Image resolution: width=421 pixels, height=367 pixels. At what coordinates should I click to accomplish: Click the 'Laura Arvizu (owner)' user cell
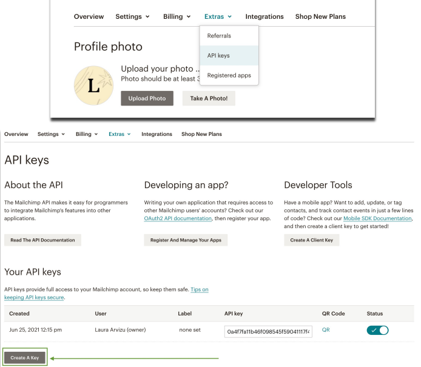[120, 329]
